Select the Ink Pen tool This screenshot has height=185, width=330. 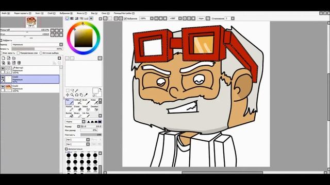[86, 115]
